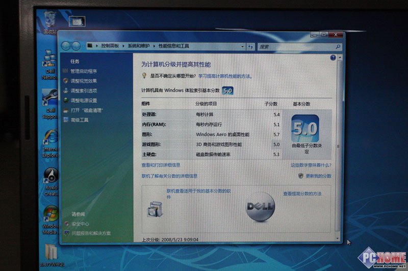Viewport: 408px width, 271px height.
Task: Open the Dell Network desktop shortcut
Action: (49, 65)
